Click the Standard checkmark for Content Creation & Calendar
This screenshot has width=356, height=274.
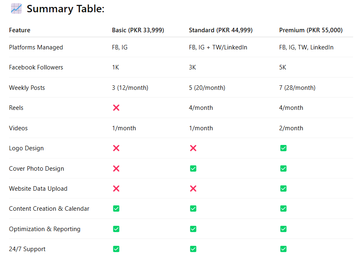[x=193, y=208]
